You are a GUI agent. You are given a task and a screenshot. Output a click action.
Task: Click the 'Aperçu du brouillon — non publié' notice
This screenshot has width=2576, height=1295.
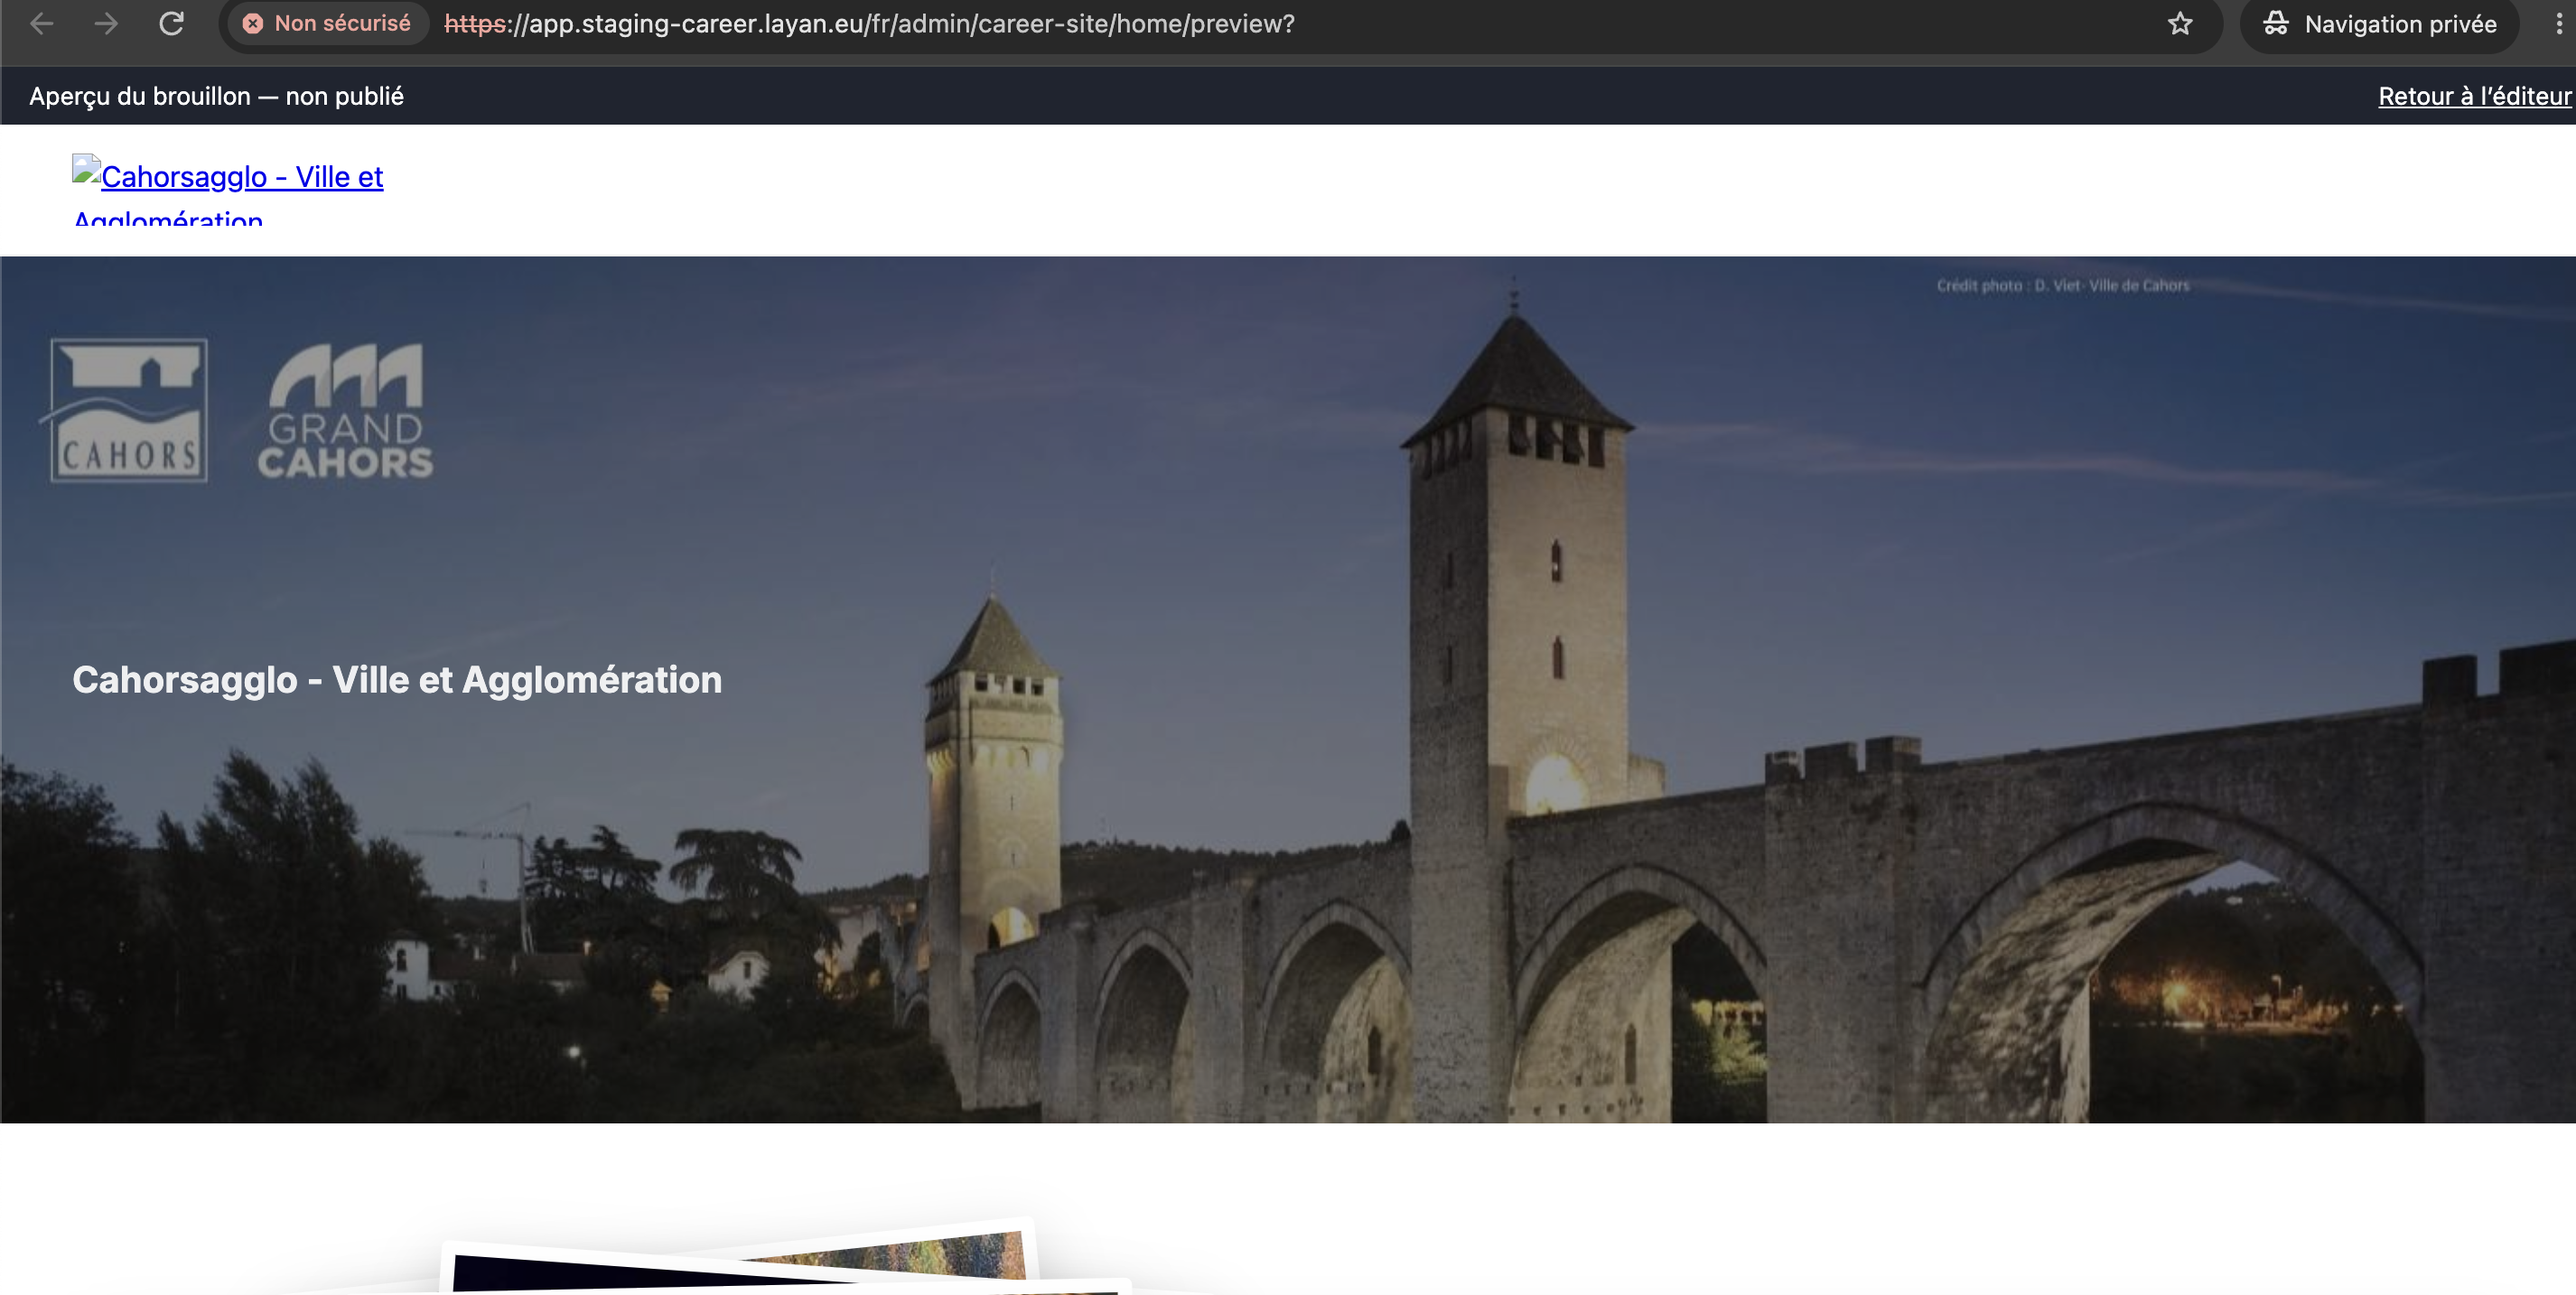[x=216, y=96]
